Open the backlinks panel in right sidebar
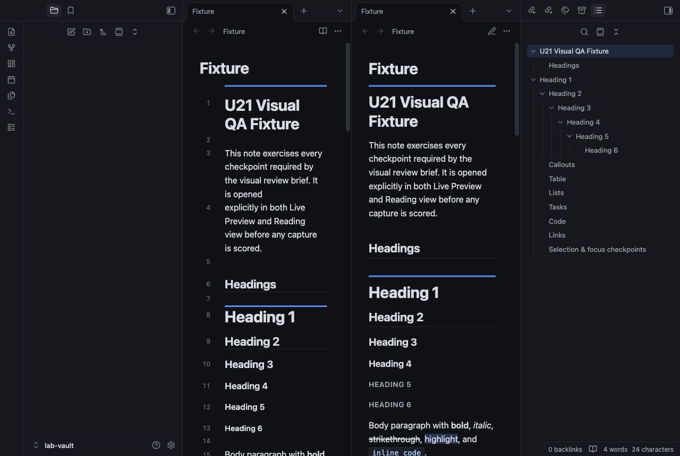Viewport: 680px width, 456px height. click(532, 11)
